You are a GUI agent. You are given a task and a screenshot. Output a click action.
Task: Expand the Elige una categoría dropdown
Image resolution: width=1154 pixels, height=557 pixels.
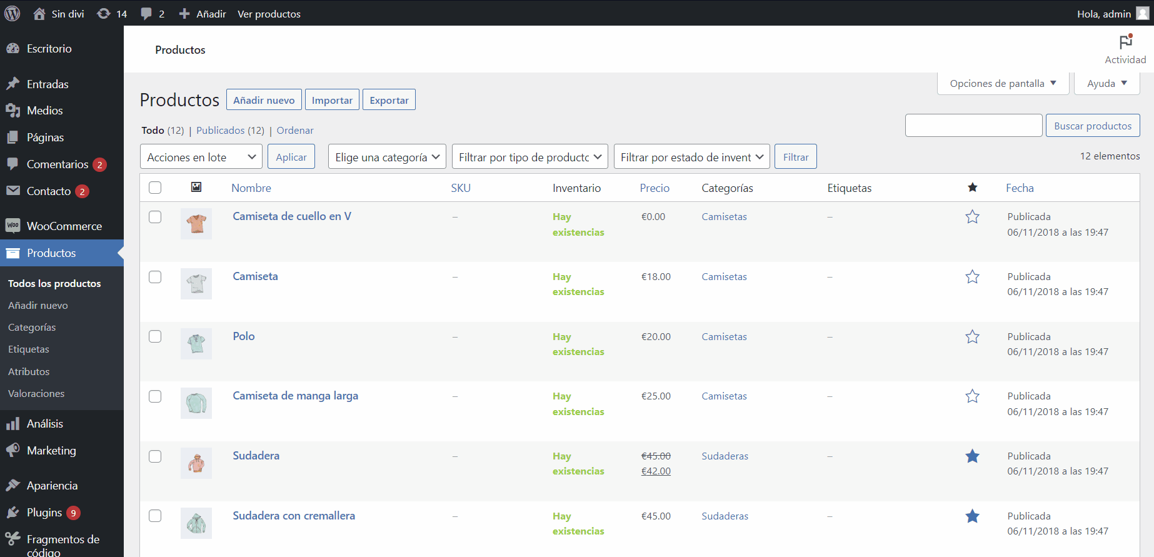pos(386,157)
